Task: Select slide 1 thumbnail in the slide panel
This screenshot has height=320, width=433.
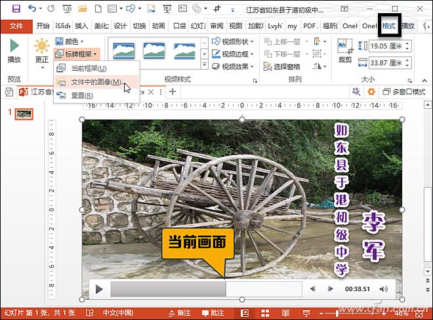Action: (24, 114)
